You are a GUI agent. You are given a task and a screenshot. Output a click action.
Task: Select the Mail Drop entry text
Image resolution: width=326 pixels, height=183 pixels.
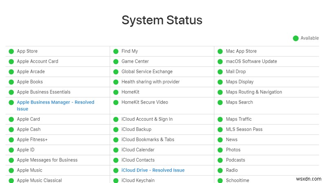pyautogui.click(x=236, y=72)
